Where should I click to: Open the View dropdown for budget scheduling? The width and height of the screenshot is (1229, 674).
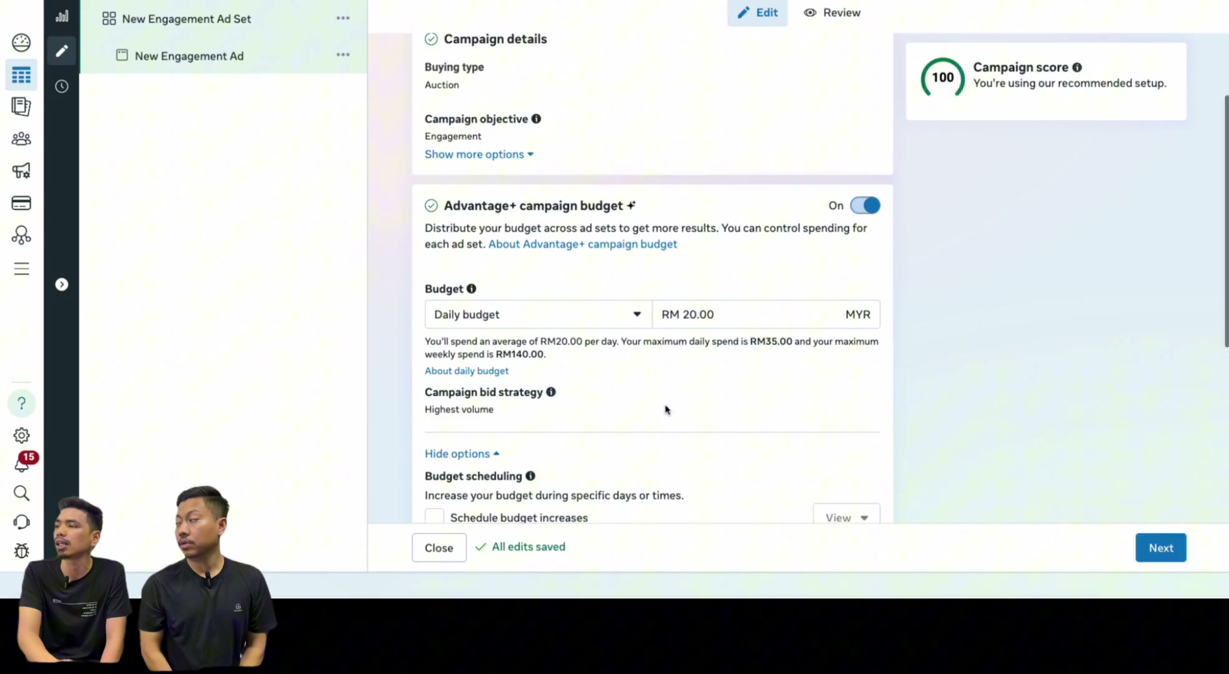(x=846, y=517)
